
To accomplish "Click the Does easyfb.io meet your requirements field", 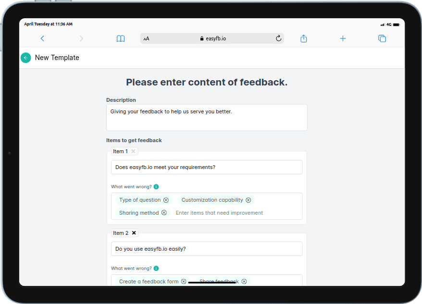I will pyautogui.click(x=207, y=167).
